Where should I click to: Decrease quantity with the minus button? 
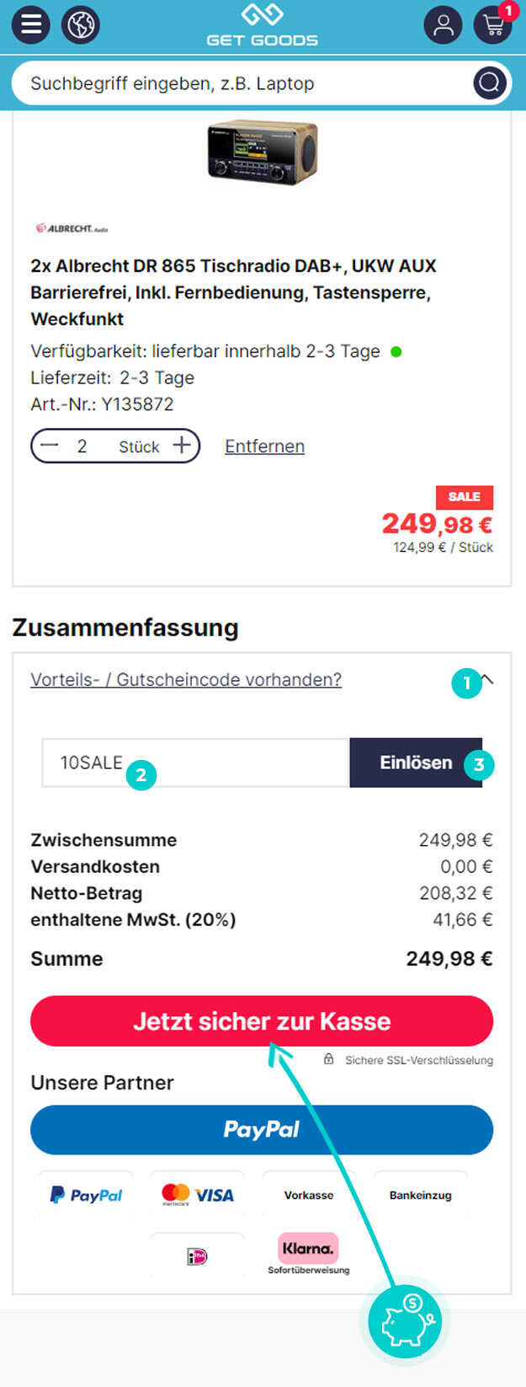pyautogui.click(x=50, y=446)
